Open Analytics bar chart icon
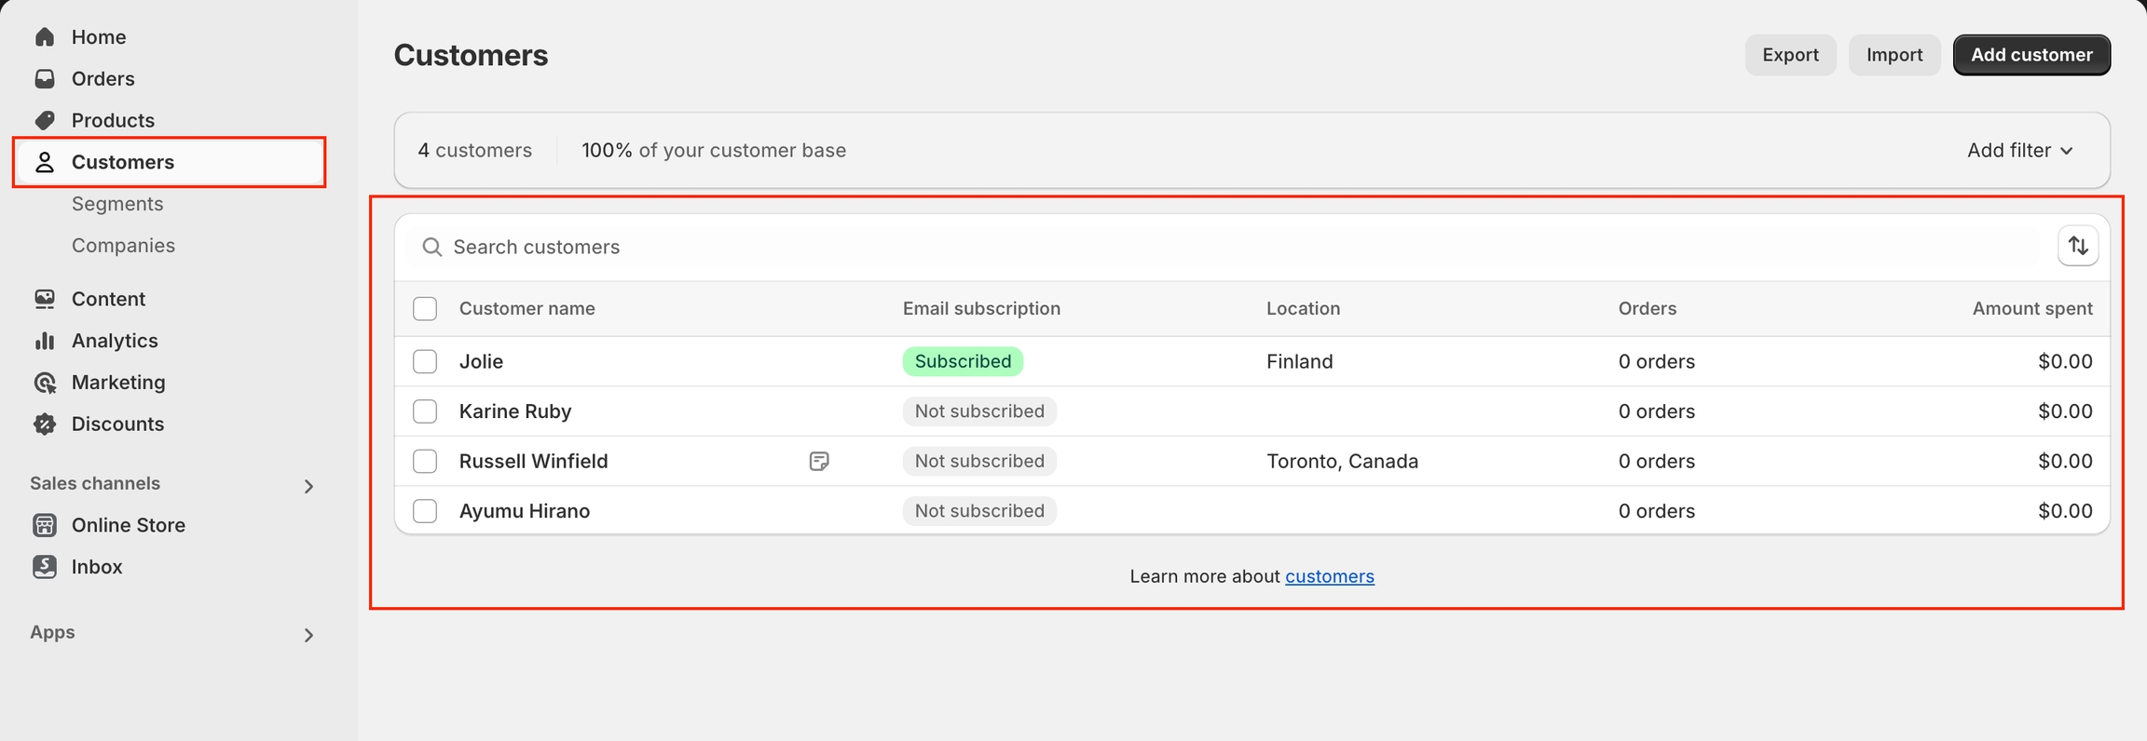 (x=45, y=341)
